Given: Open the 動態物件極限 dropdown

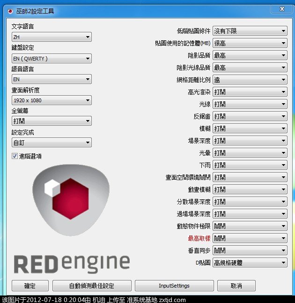Looking at the screenshot, I should [250, 226].
